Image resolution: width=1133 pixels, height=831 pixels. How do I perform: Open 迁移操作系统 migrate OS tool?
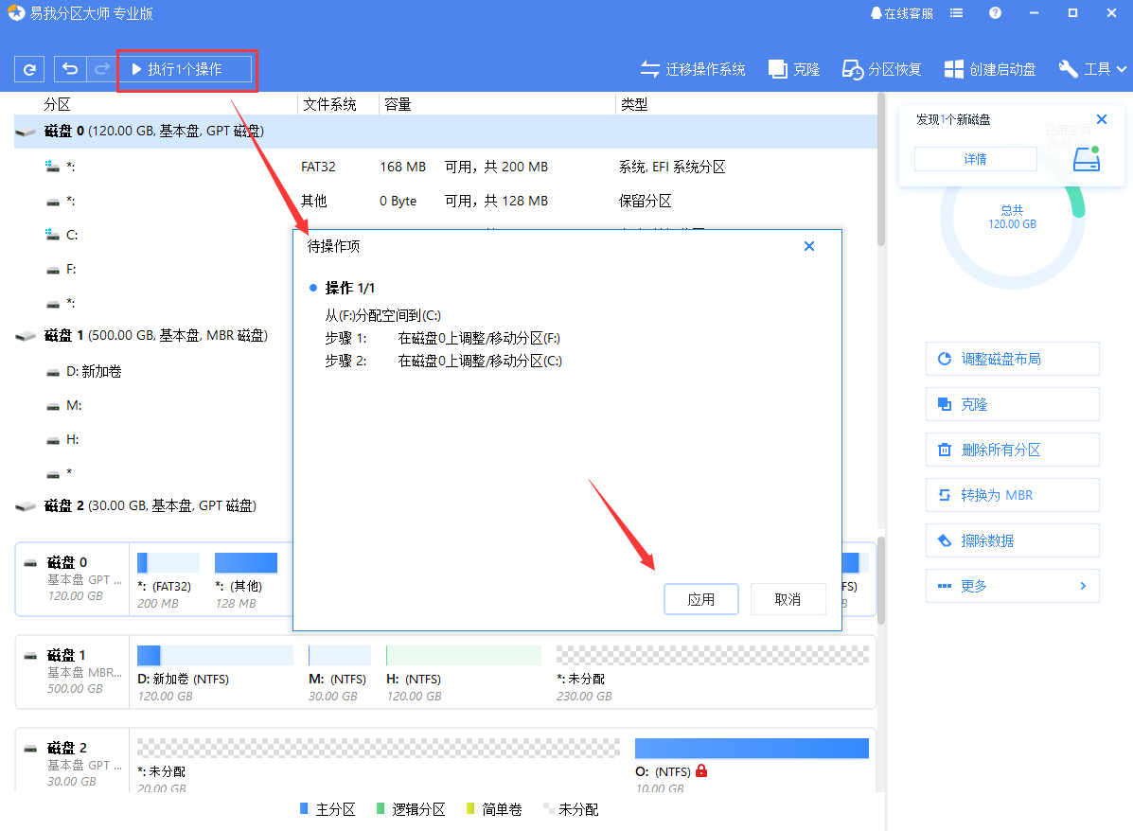pos(693,69)
